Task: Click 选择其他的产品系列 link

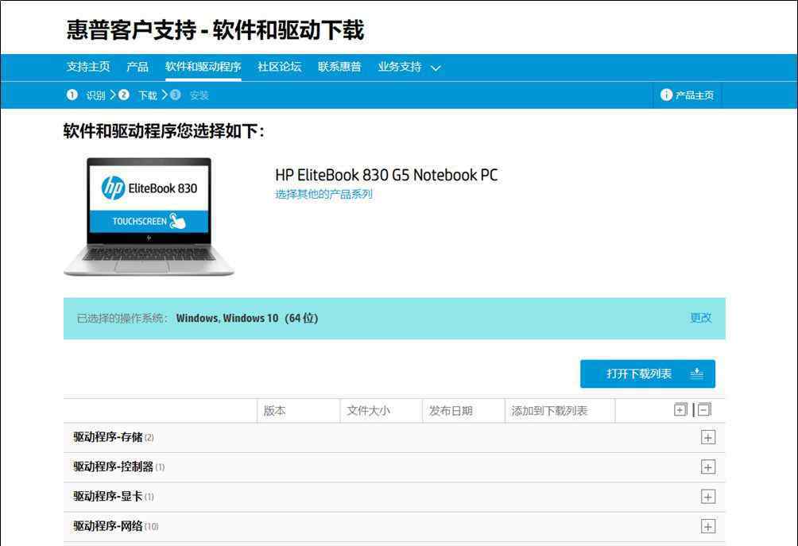Action: point(323,194)
